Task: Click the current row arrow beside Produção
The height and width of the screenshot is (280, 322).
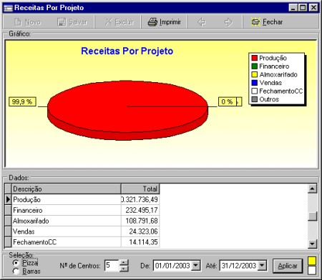Action: (8, 199)
